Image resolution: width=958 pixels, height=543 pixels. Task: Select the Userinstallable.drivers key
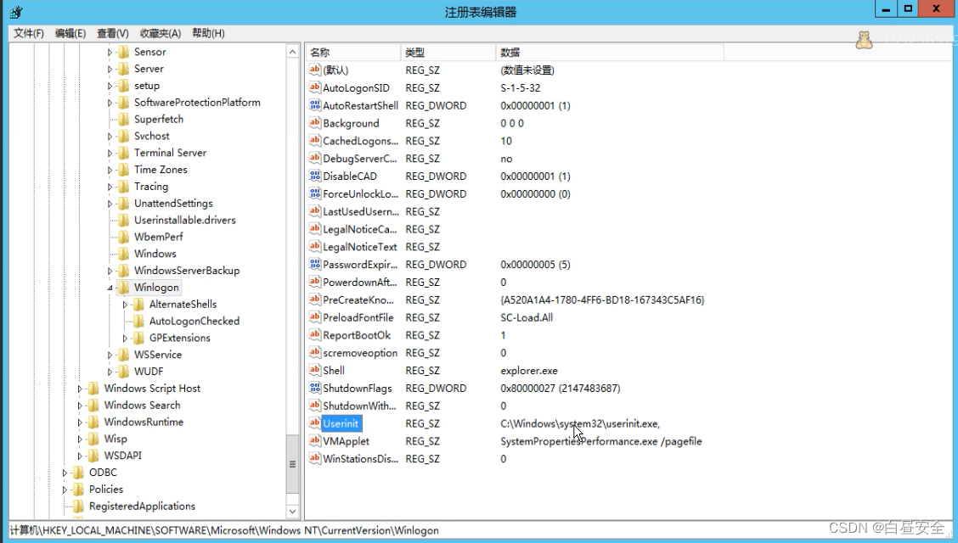[x=184, y=220]
